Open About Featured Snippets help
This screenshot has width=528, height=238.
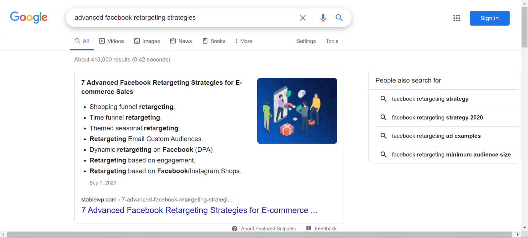269,228
